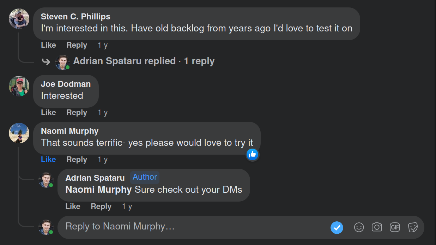Like Adrian Spataru's reply to Naomi
Image resolution: width=436 pixels, height=245 pixels.
tap(73, 207)
